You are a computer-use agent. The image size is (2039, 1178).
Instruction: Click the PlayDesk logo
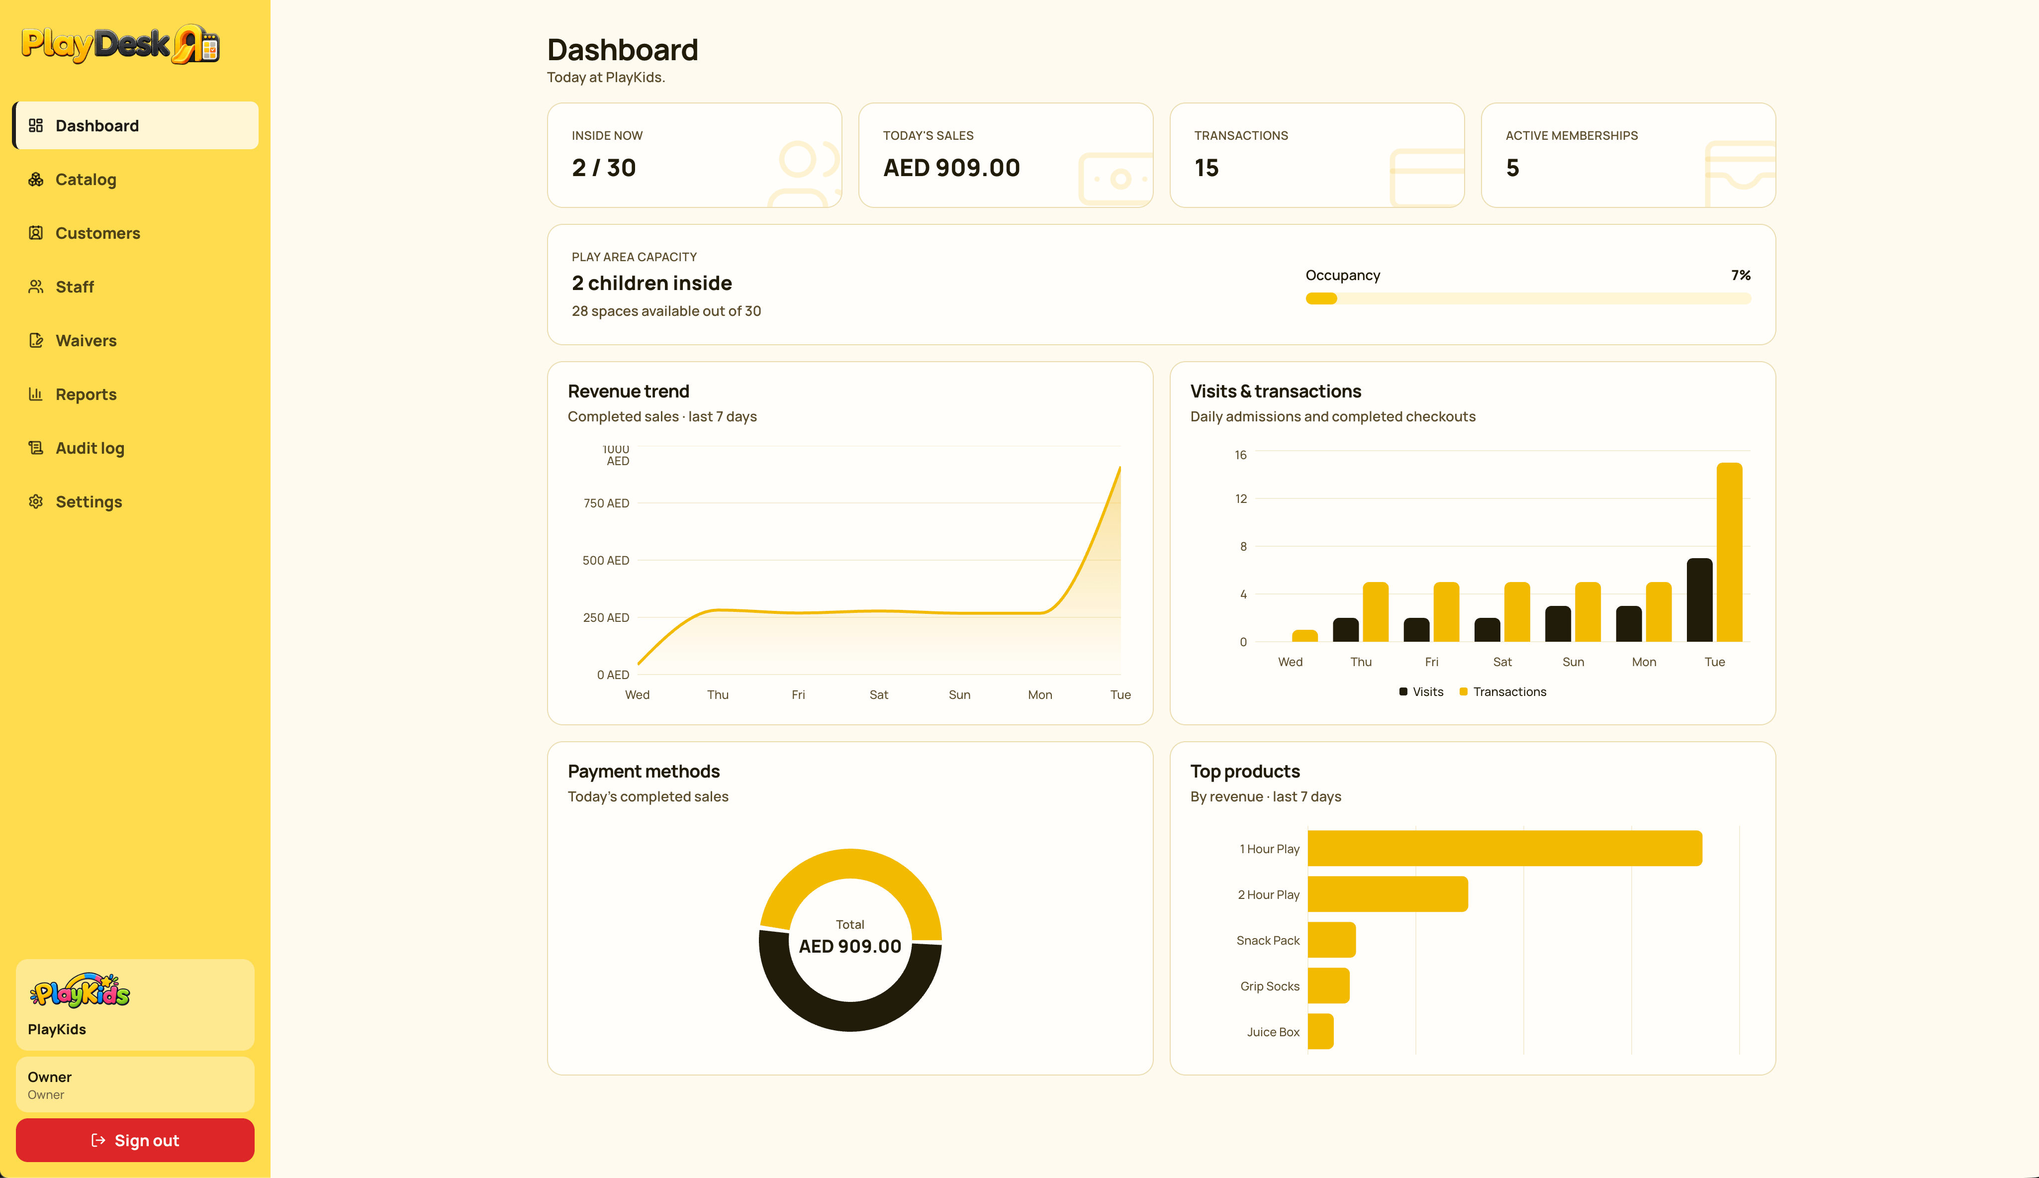click(x=120, y=44)
